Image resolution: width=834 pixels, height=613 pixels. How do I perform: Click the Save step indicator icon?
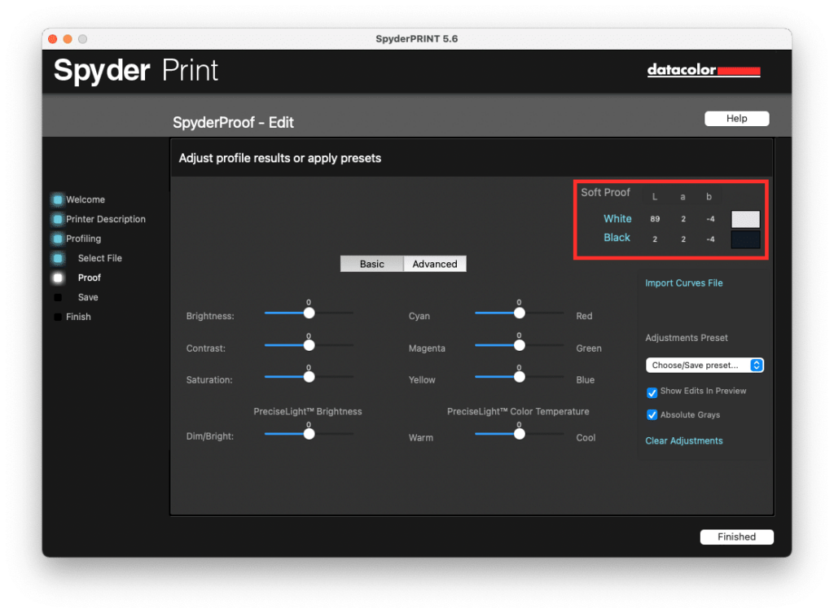pyautogui.click(x=58, y=297)
